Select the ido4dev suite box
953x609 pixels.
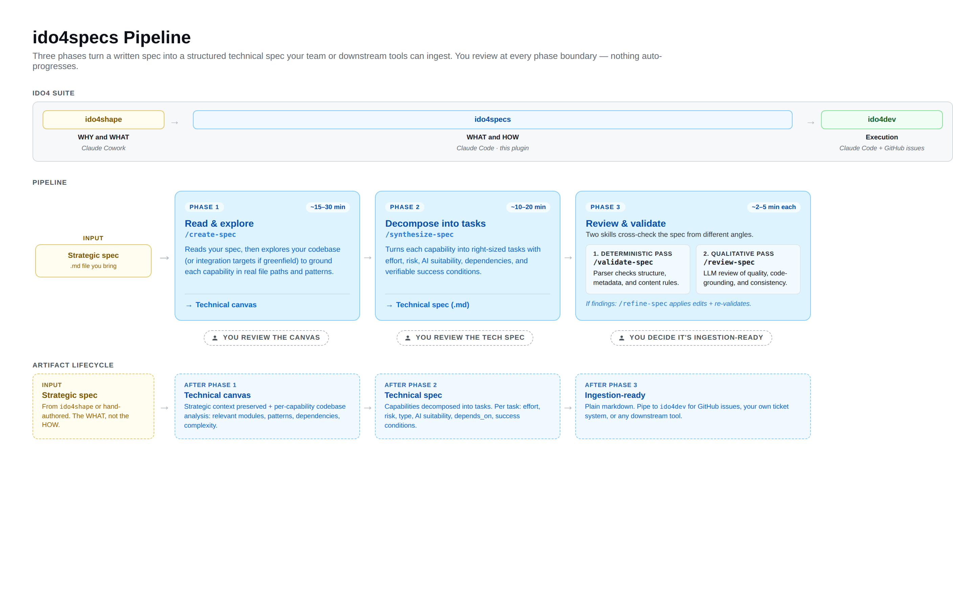(x=881, y=119)
